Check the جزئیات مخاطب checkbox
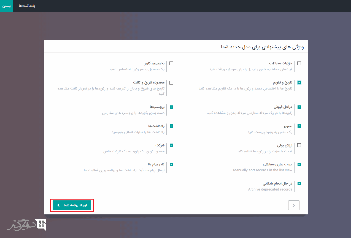Image resolution: width=351 pixels, height=238 pixels. click(x=299, y=63)
